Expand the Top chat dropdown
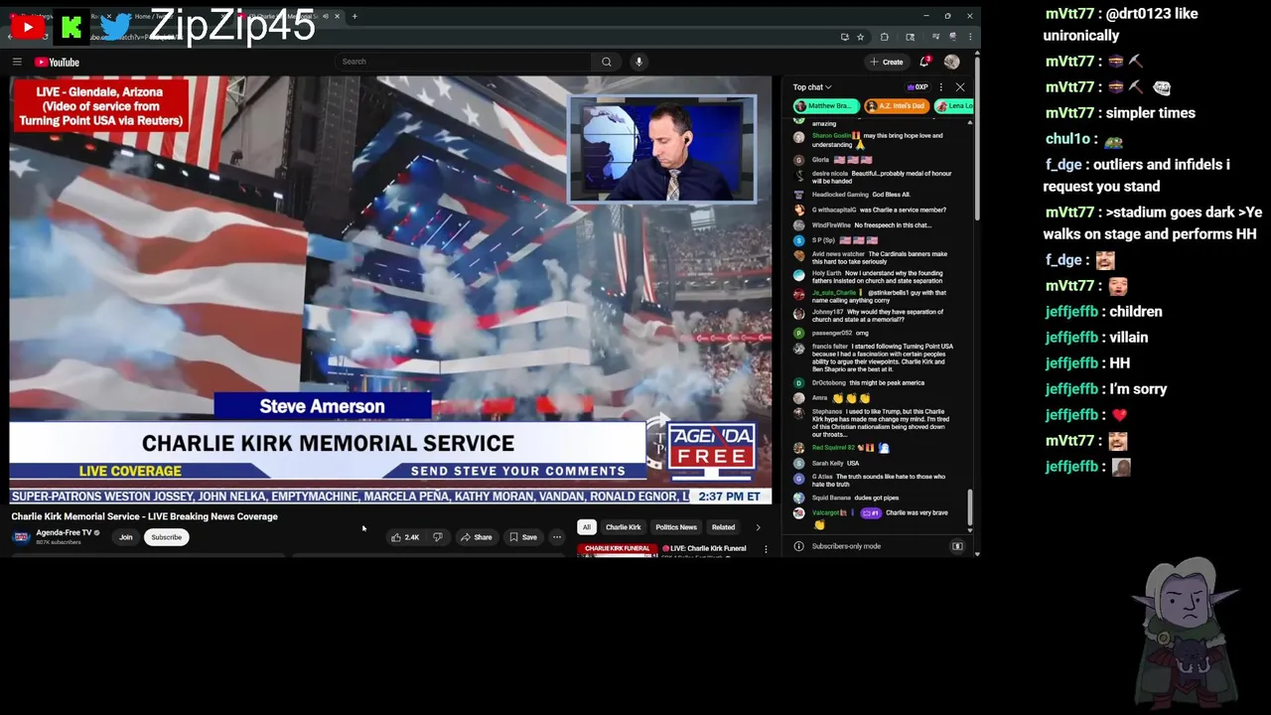 coord(812,87)
